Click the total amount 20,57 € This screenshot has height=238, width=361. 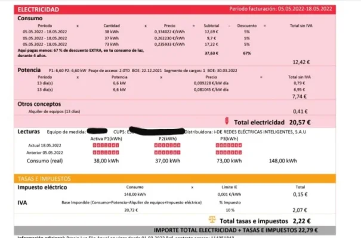(300, 123)
